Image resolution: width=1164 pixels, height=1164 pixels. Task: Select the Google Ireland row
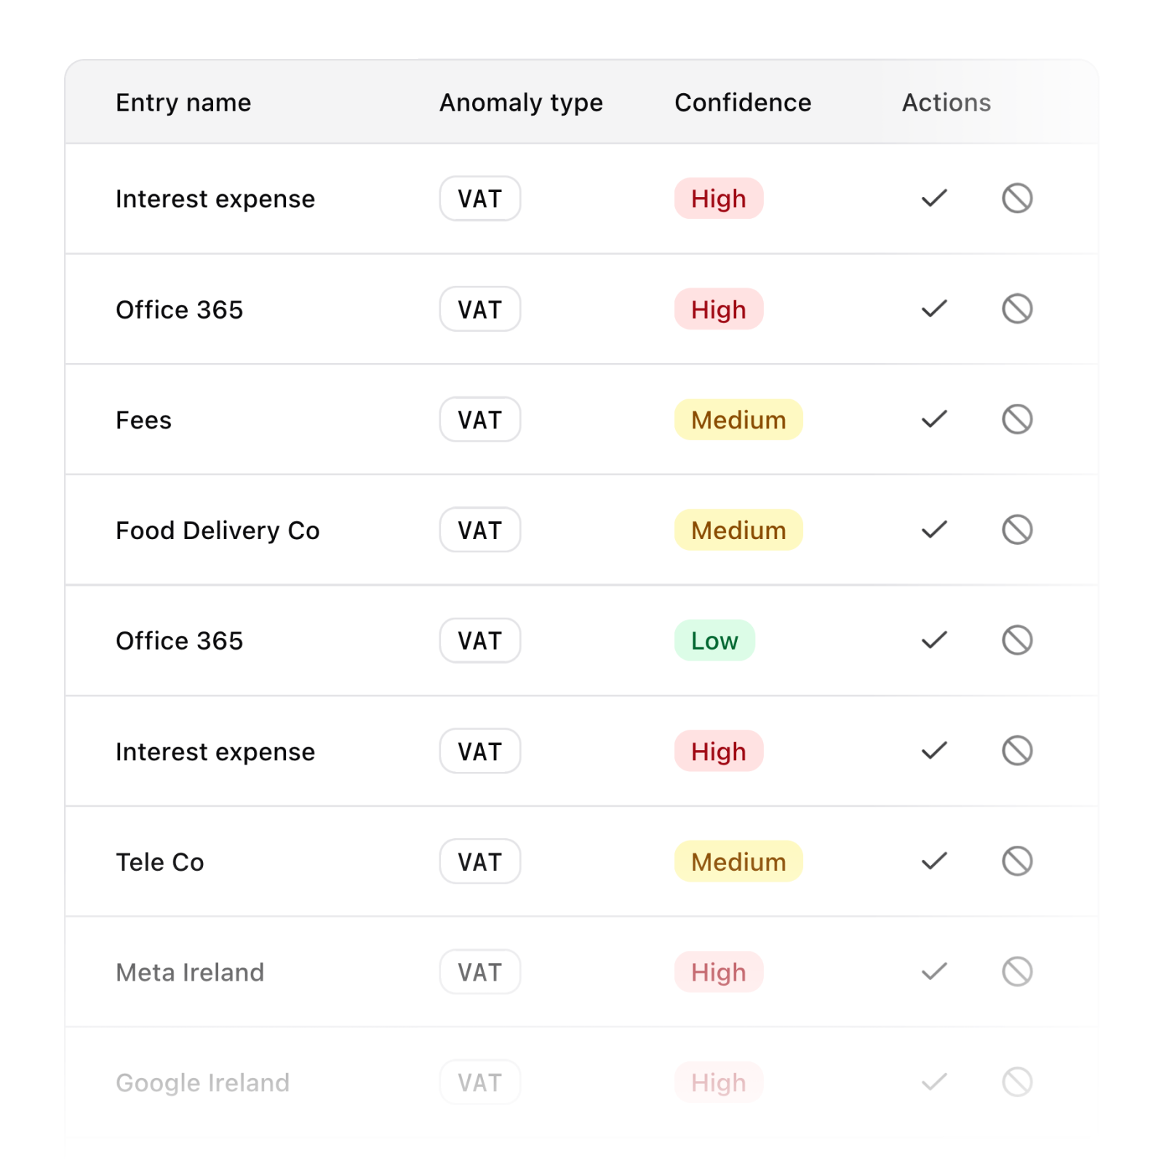pos(204,1083)
